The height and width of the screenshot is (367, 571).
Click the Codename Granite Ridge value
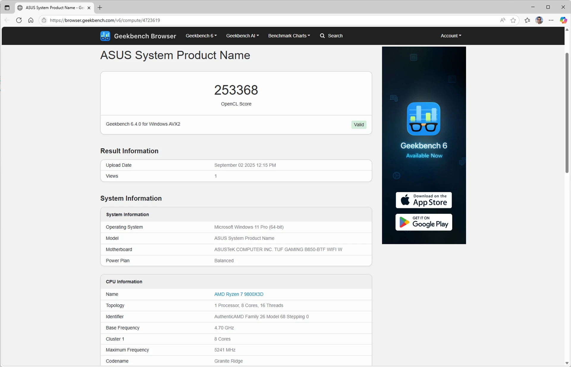pyautogui.click(x=228, y=361)
